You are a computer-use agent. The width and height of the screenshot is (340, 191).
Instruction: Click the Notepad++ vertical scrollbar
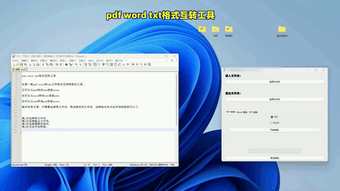click(x=176, y=99)
